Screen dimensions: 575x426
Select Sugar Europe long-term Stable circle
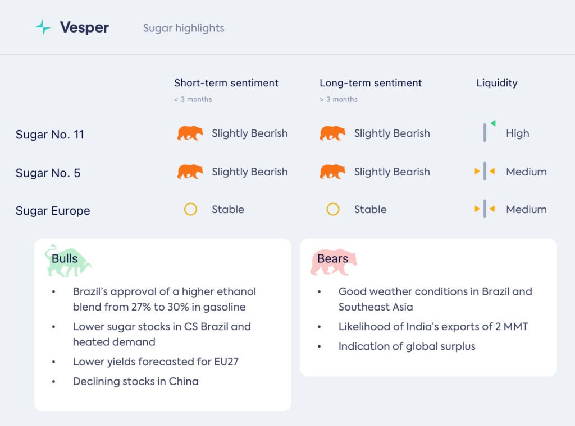333,210
